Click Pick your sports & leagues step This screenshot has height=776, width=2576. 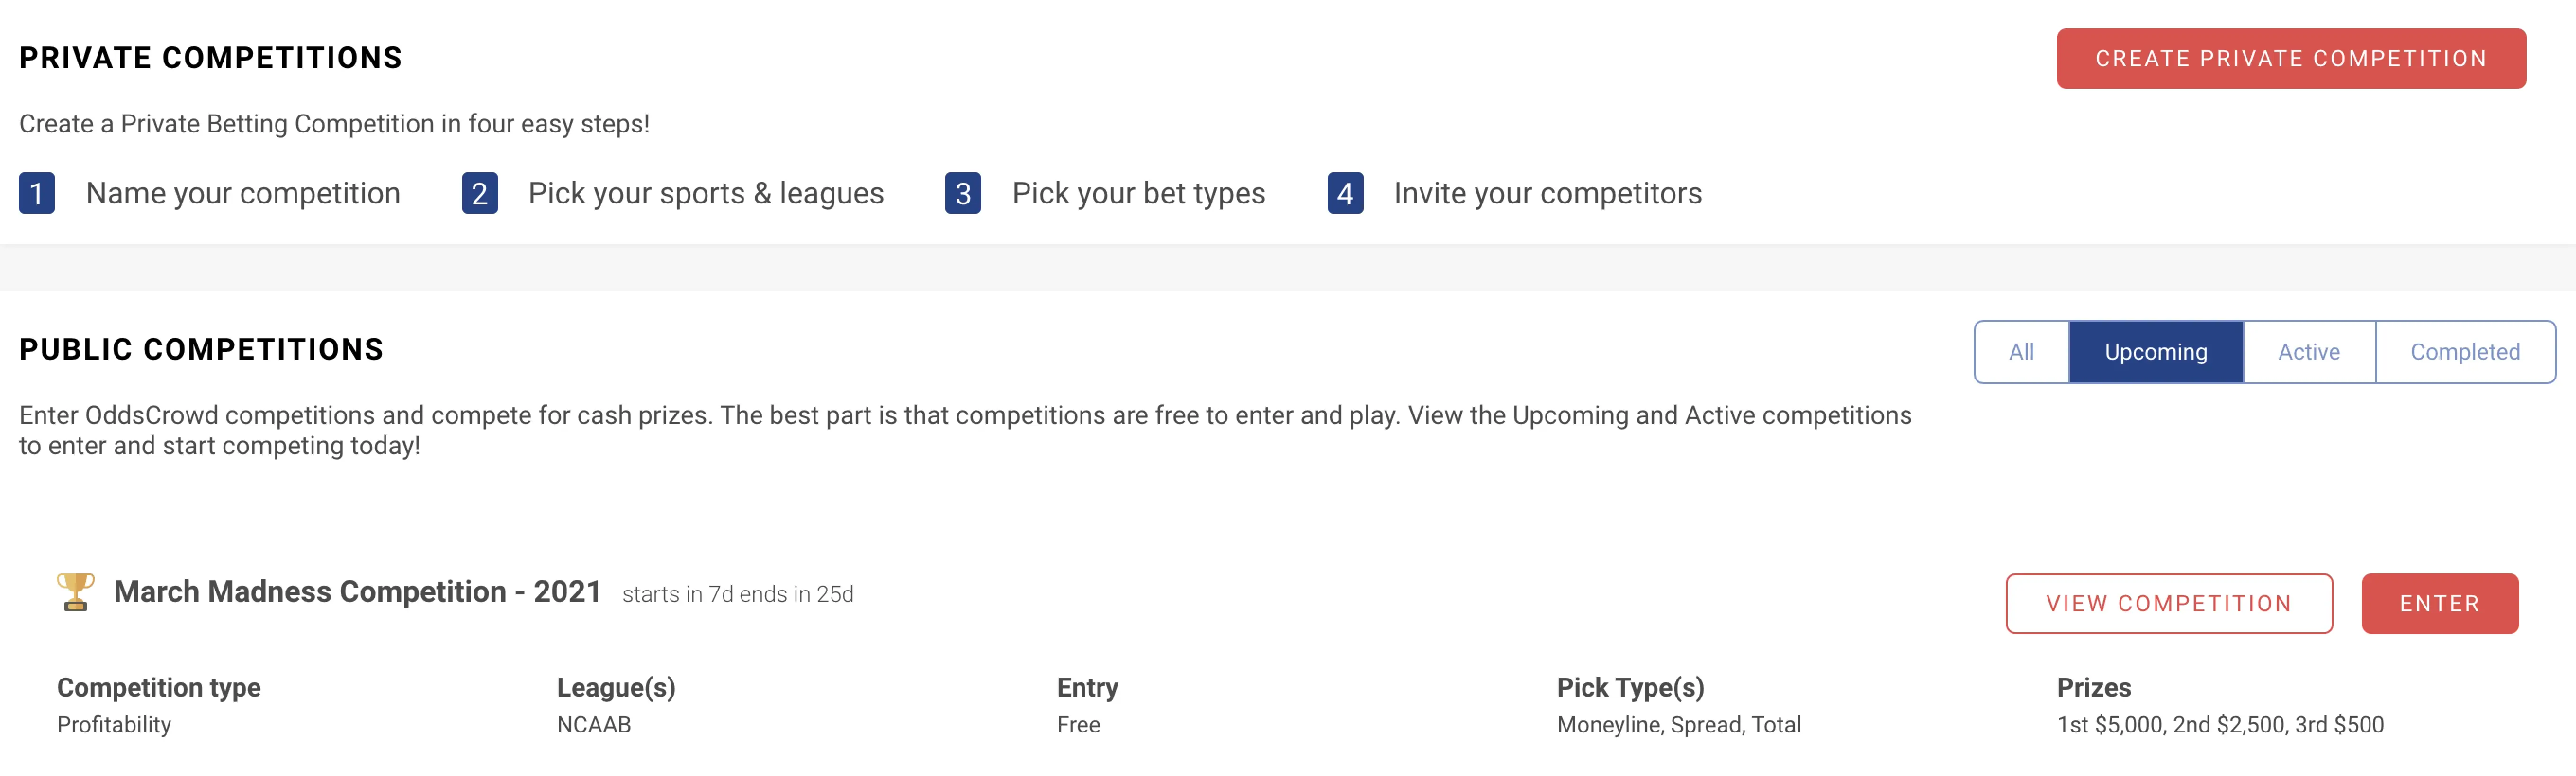pyautogui.click(x=706, y=194)
